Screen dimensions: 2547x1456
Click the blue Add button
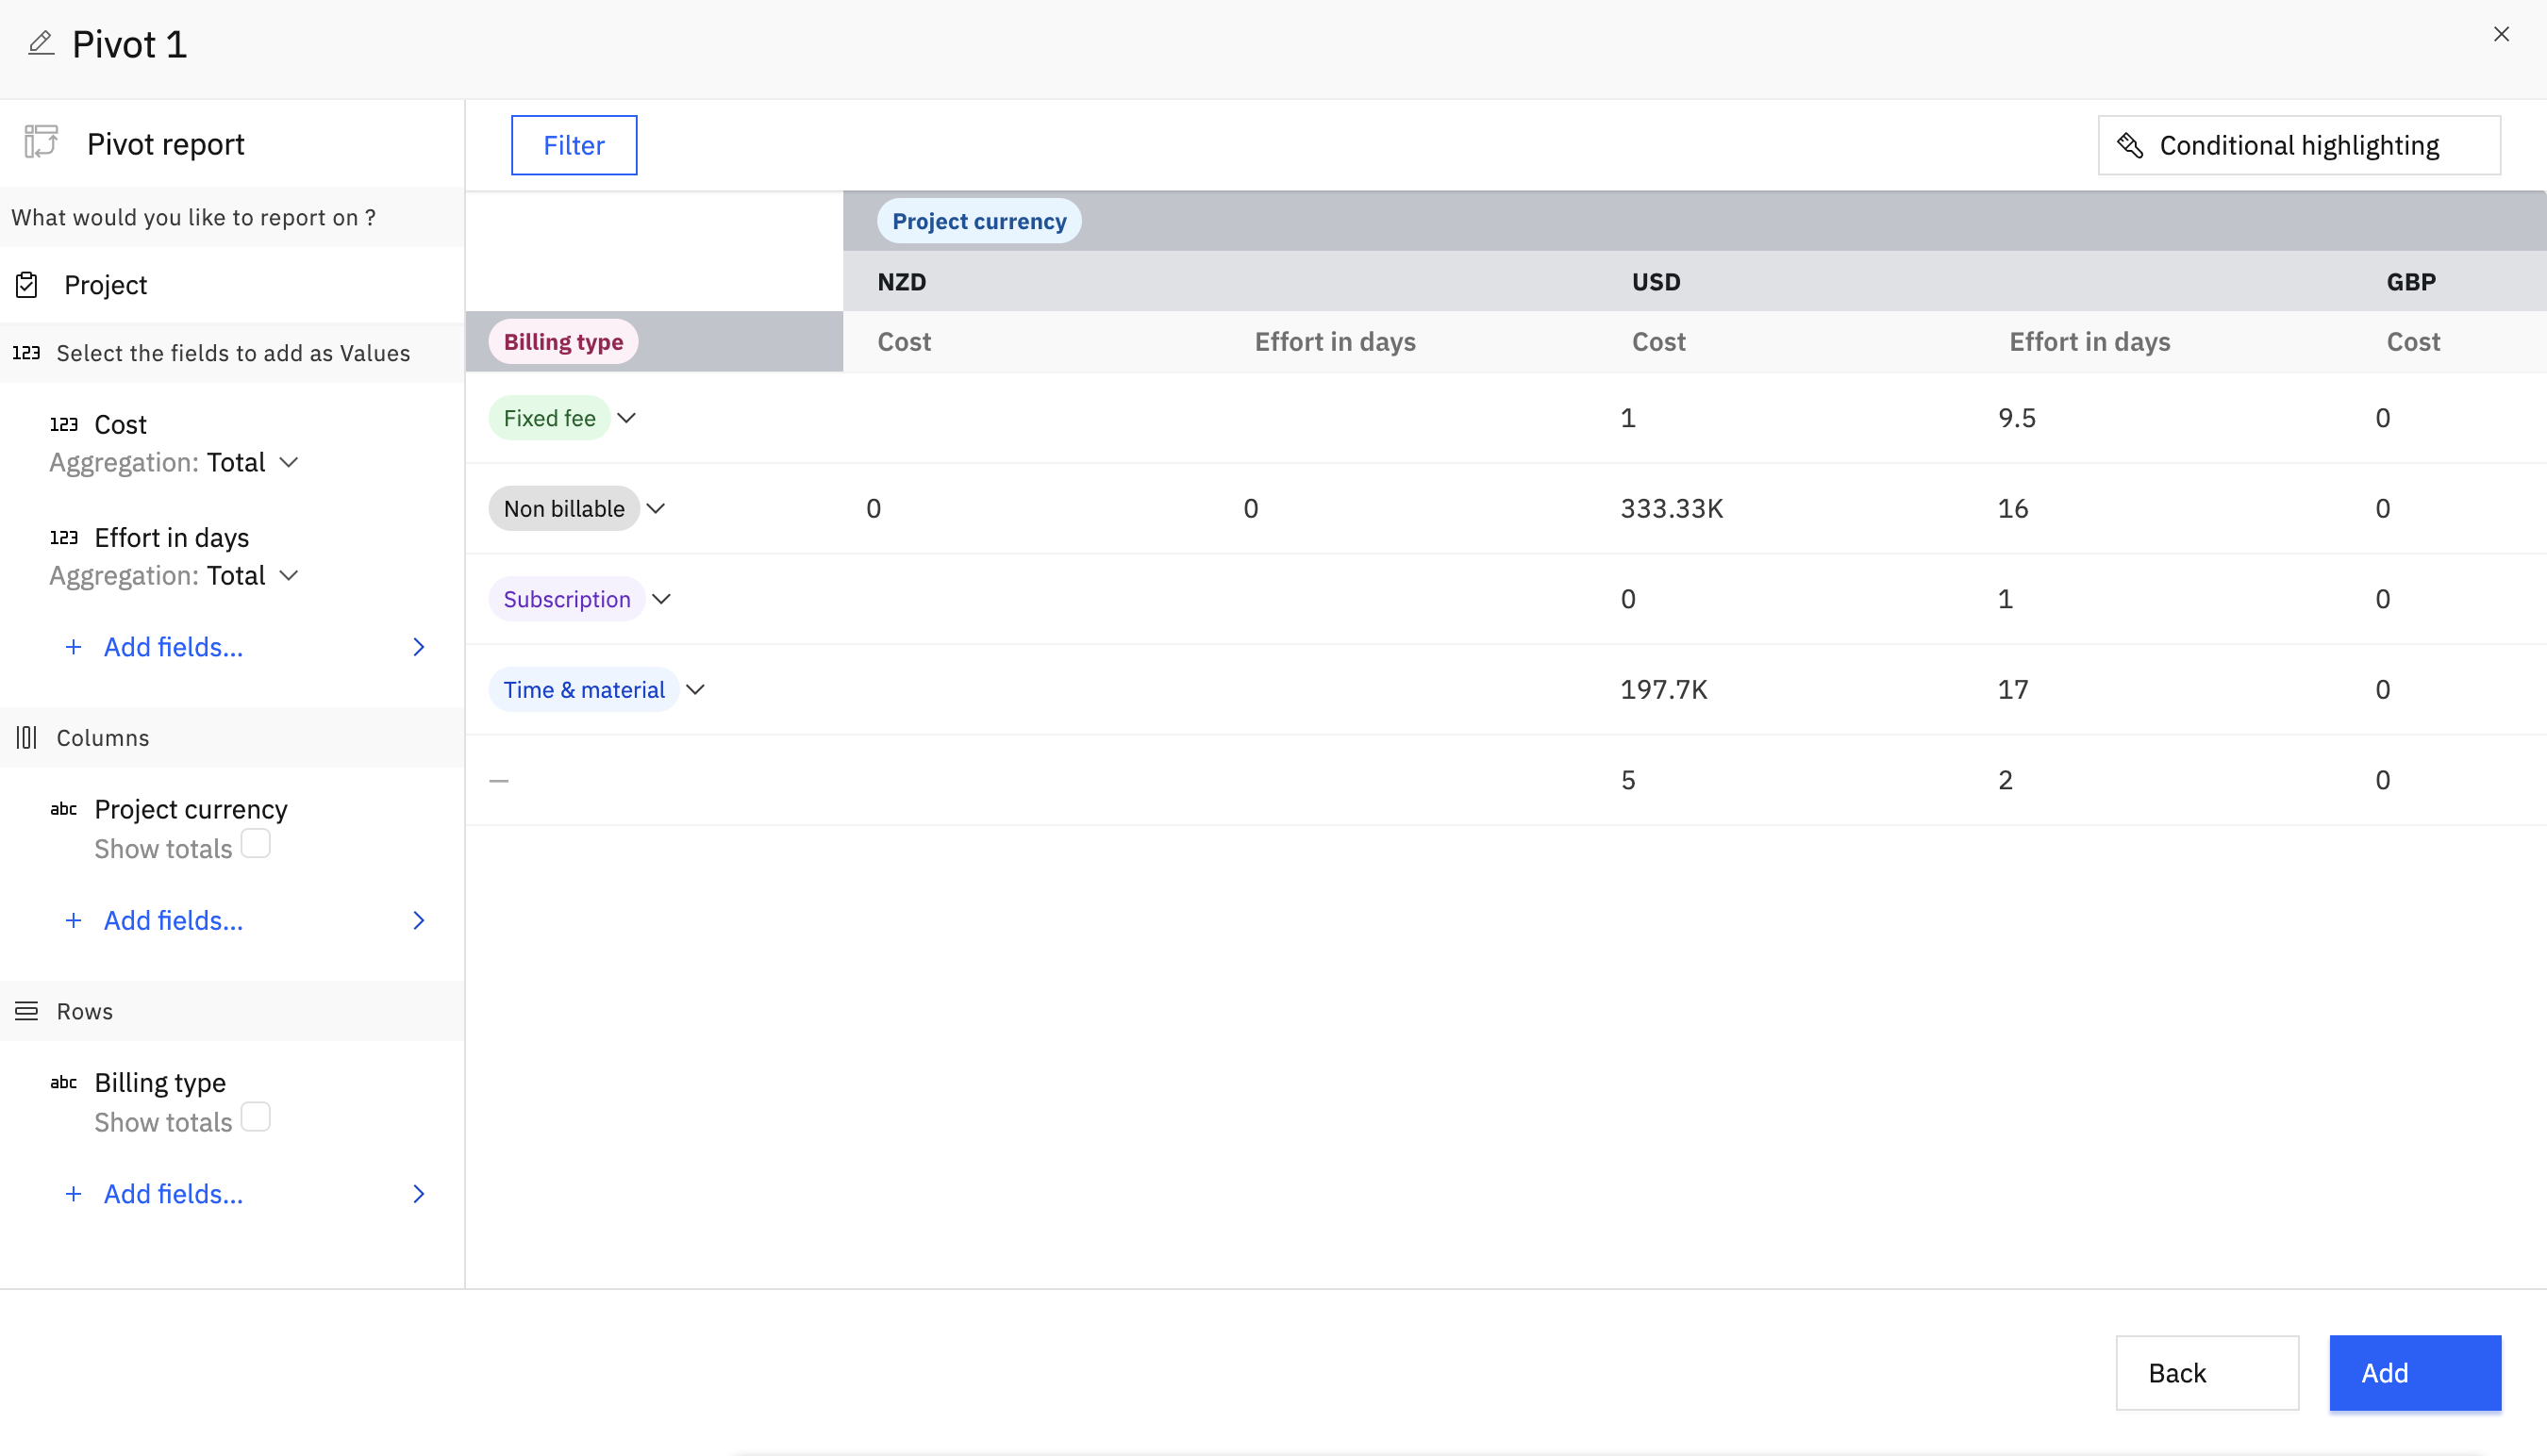(2414, 1372)
